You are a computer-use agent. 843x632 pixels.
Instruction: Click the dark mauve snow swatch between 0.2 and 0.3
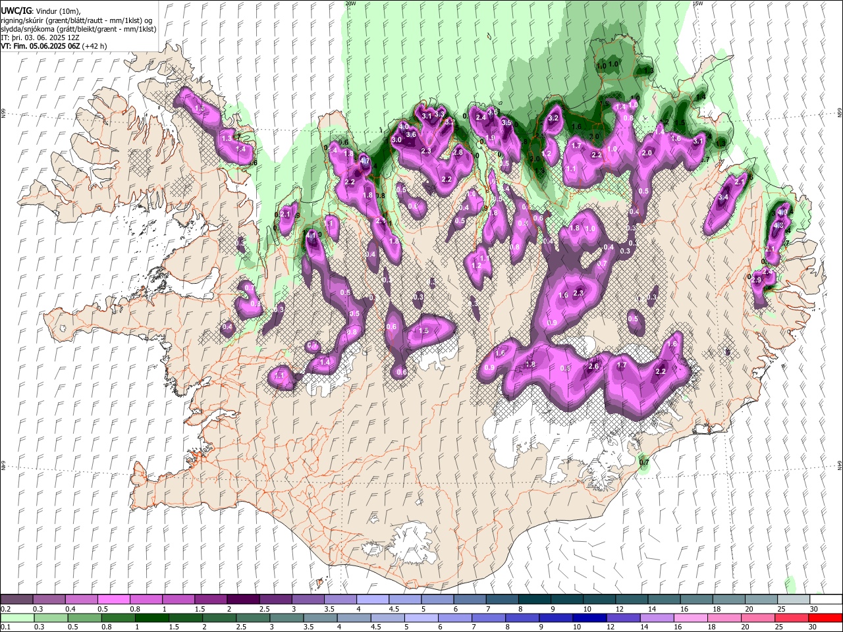17,600
